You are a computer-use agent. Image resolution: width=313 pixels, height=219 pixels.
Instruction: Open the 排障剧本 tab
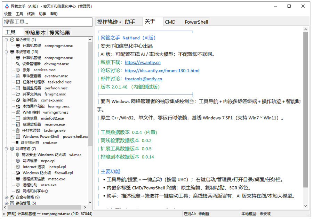click(35, 33)
